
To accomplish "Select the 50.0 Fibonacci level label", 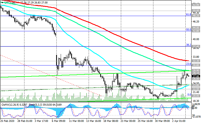I will (188, 30).
